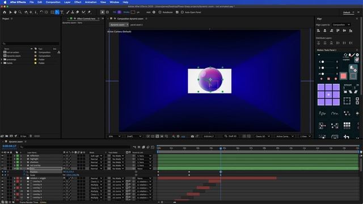
Task: Expand the reflection layer properties
Action: (14, 156)
